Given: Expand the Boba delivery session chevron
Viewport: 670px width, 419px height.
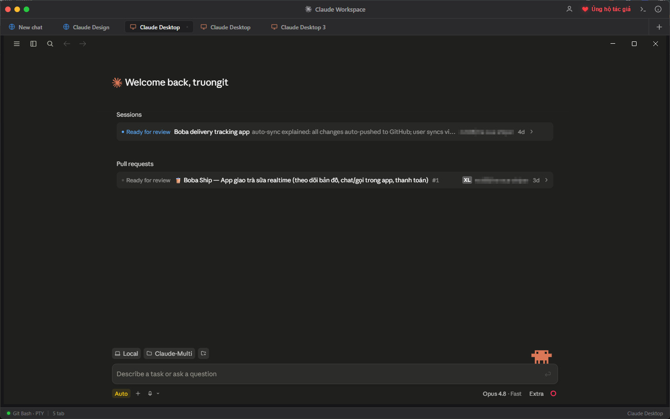Looking at the screenshot, I should 532,132.
